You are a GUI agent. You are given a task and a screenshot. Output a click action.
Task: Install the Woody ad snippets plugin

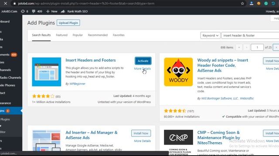[271, 61]
